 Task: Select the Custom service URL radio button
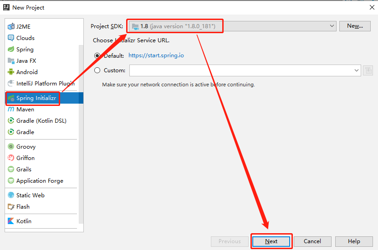click(97, 70)
